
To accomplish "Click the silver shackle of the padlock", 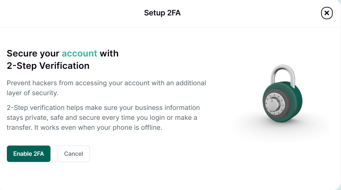I will pyautogui.click(x=283, y=75).
